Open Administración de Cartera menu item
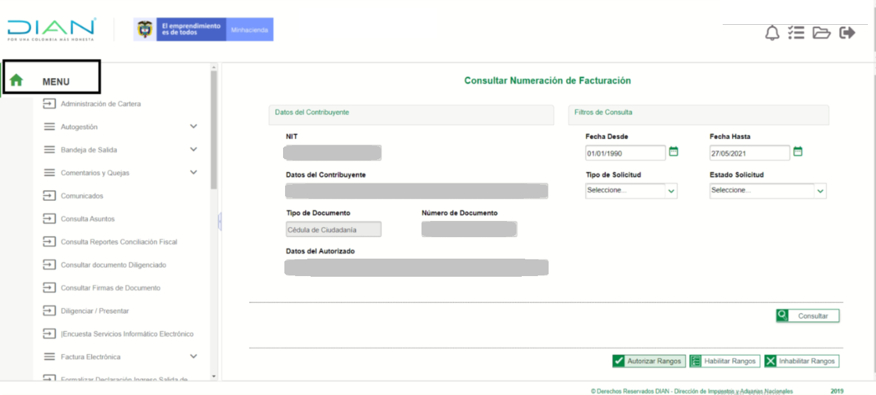Viewport: 876px width, 395px height. tap(100, 104)
